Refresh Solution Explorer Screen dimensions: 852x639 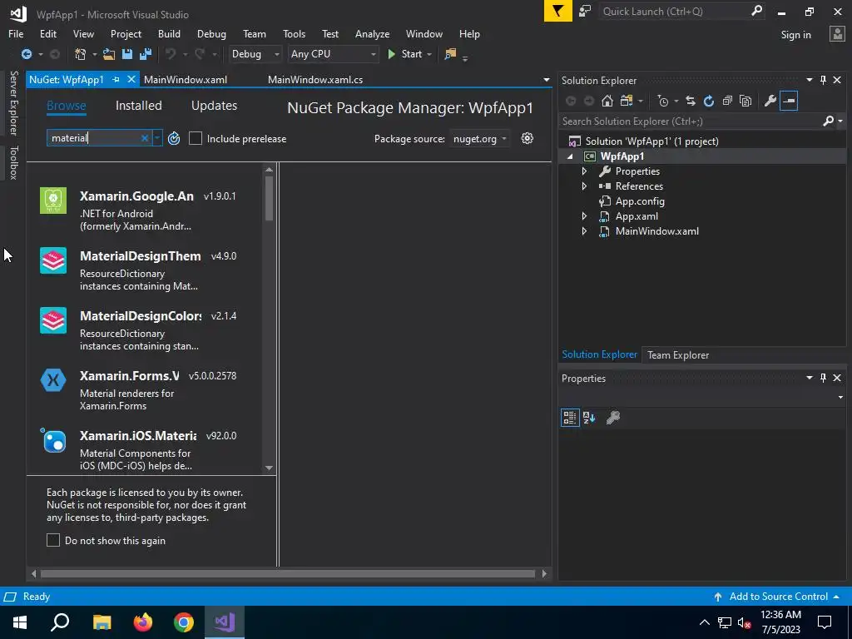click(x=709, y=101)
